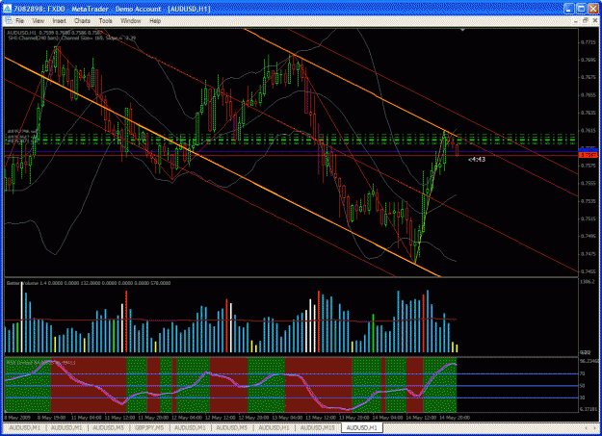This screenshot has height=436, width=602.
Task: Click the "14 May 20:00" time axis label
Action: point(455,417)
